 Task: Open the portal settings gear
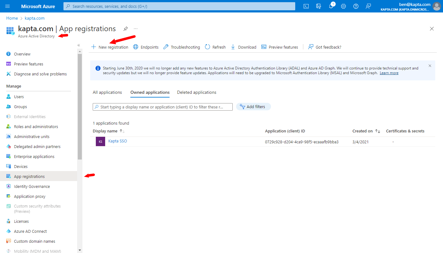tap(343, 6)
